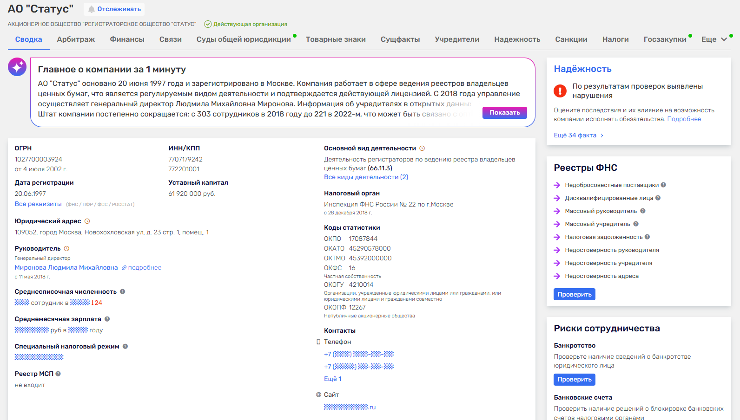Image resolution: width=740 pixels, height=420 pixels.
Task: Switch to the Сводка tab
Action: 29,39
